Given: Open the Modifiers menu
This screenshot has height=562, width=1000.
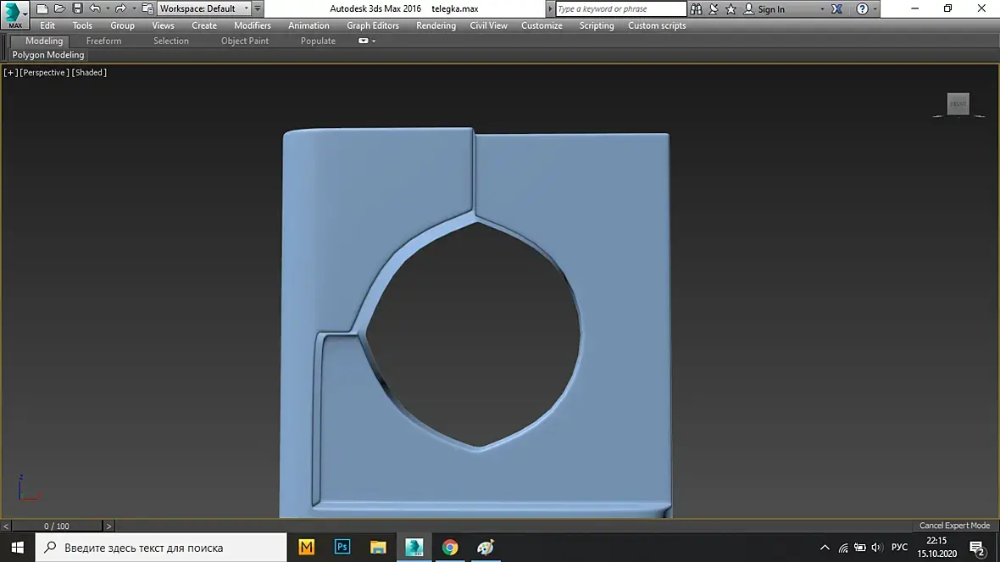Looking at the screenshot, I should (x=252, y=25).
